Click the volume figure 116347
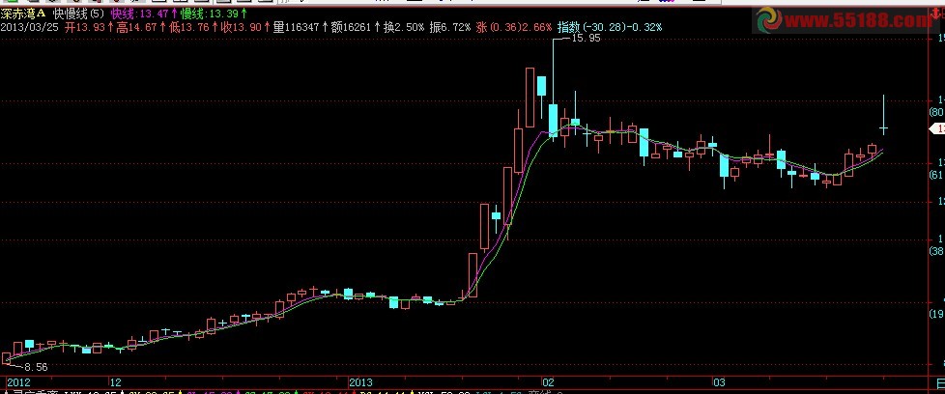Image resolution: width=945 pixels, height=394 pixels. (x=300, y=27)
